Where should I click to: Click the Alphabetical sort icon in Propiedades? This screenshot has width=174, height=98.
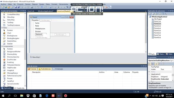153,64
